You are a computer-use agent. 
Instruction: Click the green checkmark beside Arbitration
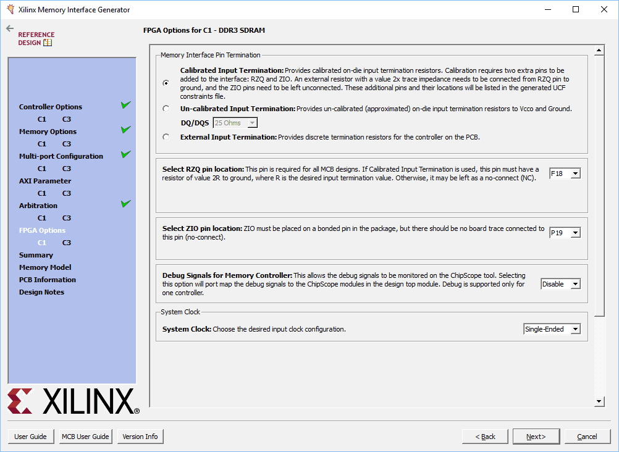pos(126,204)
